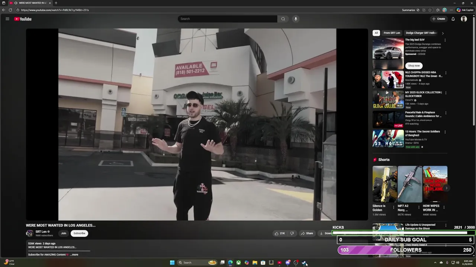This screenshot has height=267, width=476.
Task: Click the page vertical scrollbar
Action: click(x=474, y=70)
